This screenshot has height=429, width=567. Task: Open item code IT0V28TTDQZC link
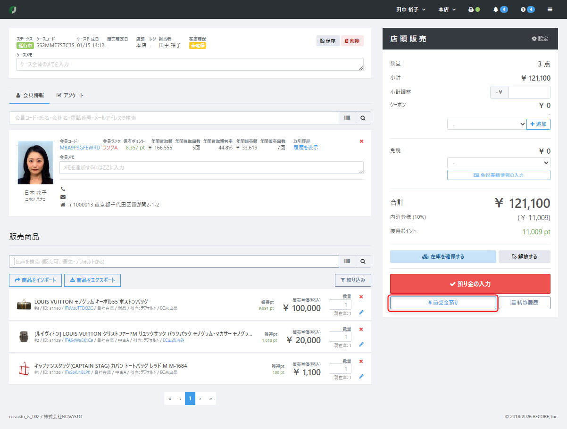click(79, 308)
